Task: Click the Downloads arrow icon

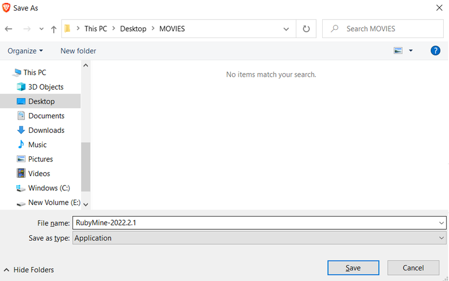Action: coord(21,130)
